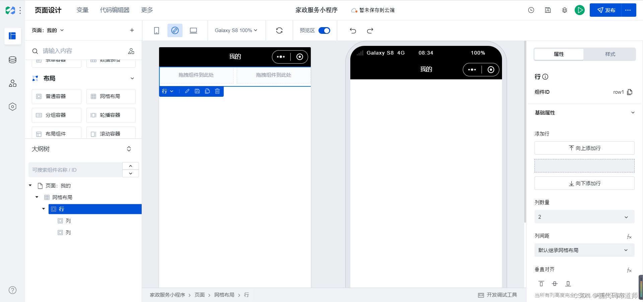643x302 pixels.
Task: Switch to desktop laptop view
Action: 193,30
